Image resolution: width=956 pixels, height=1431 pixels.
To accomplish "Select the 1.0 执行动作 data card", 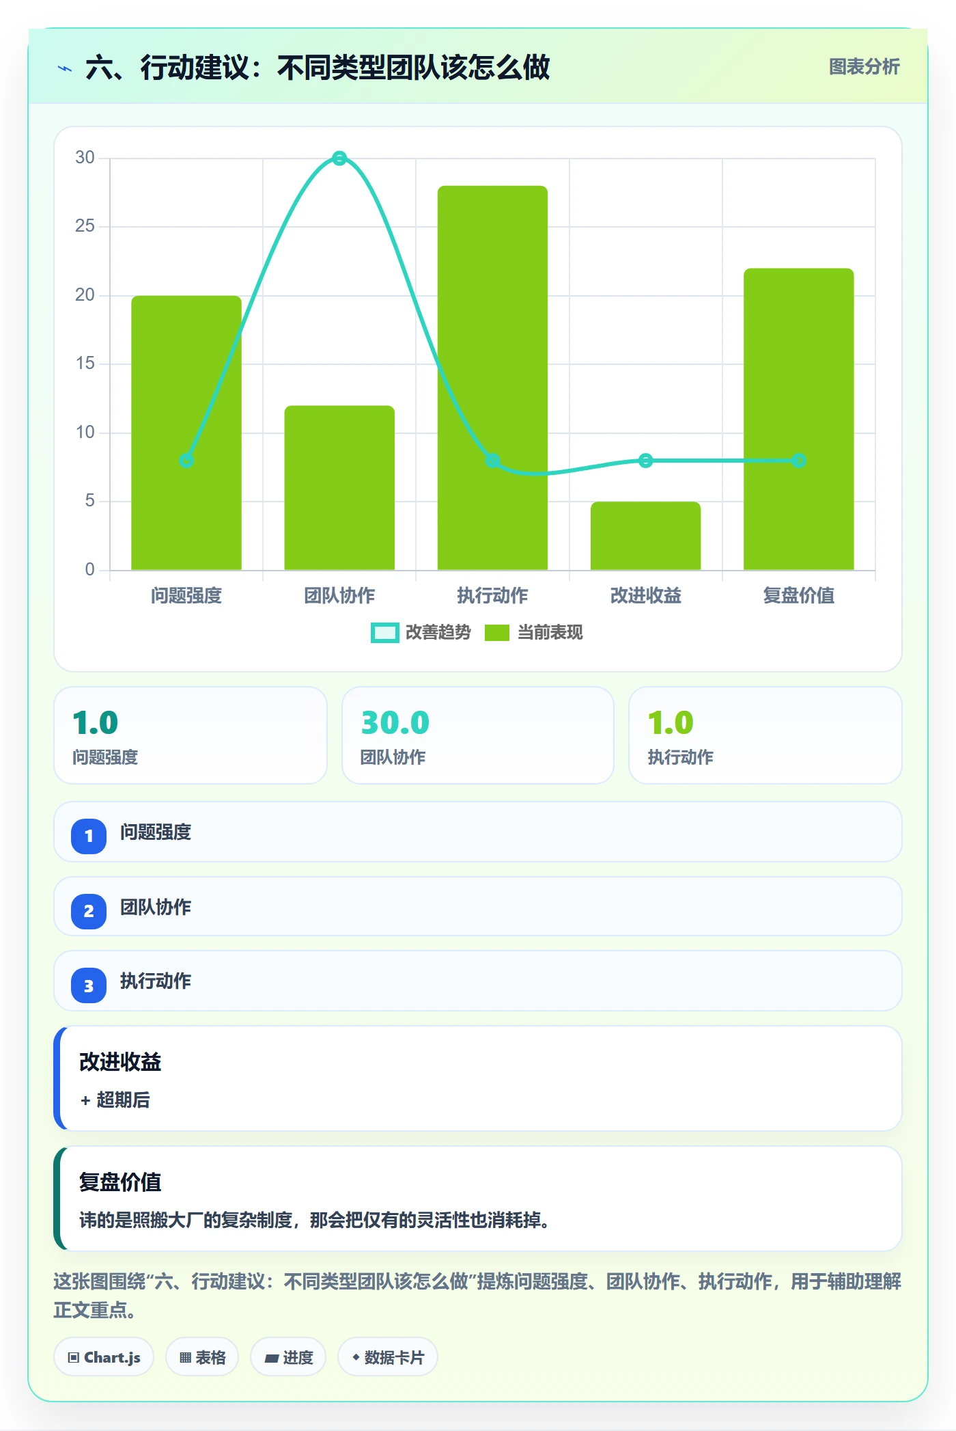I will pos(765,735).
